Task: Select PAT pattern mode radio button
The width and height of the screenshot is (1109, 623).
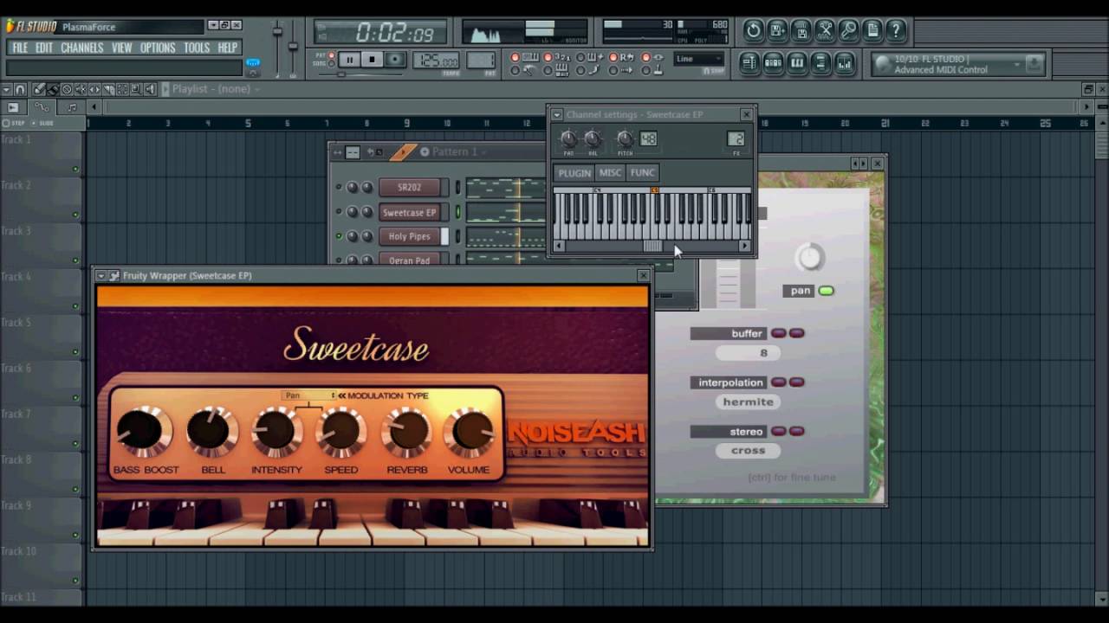Action: tap(332, 55)
